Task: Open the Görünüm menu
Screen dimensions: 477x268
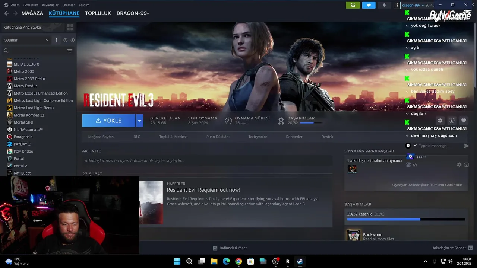Action: coord(31,5)
